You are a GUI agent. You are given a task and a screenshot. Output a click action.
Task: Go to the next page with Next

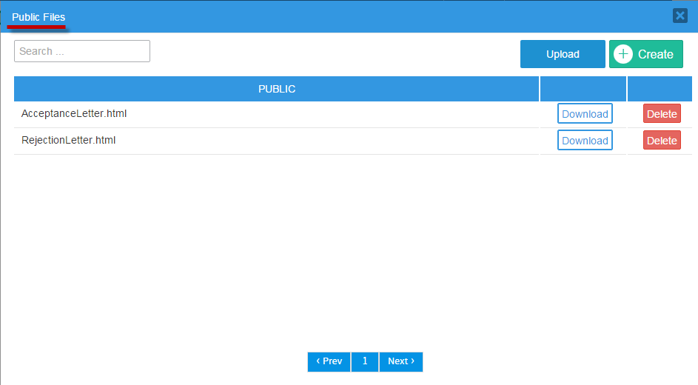(x=400, y=361)
